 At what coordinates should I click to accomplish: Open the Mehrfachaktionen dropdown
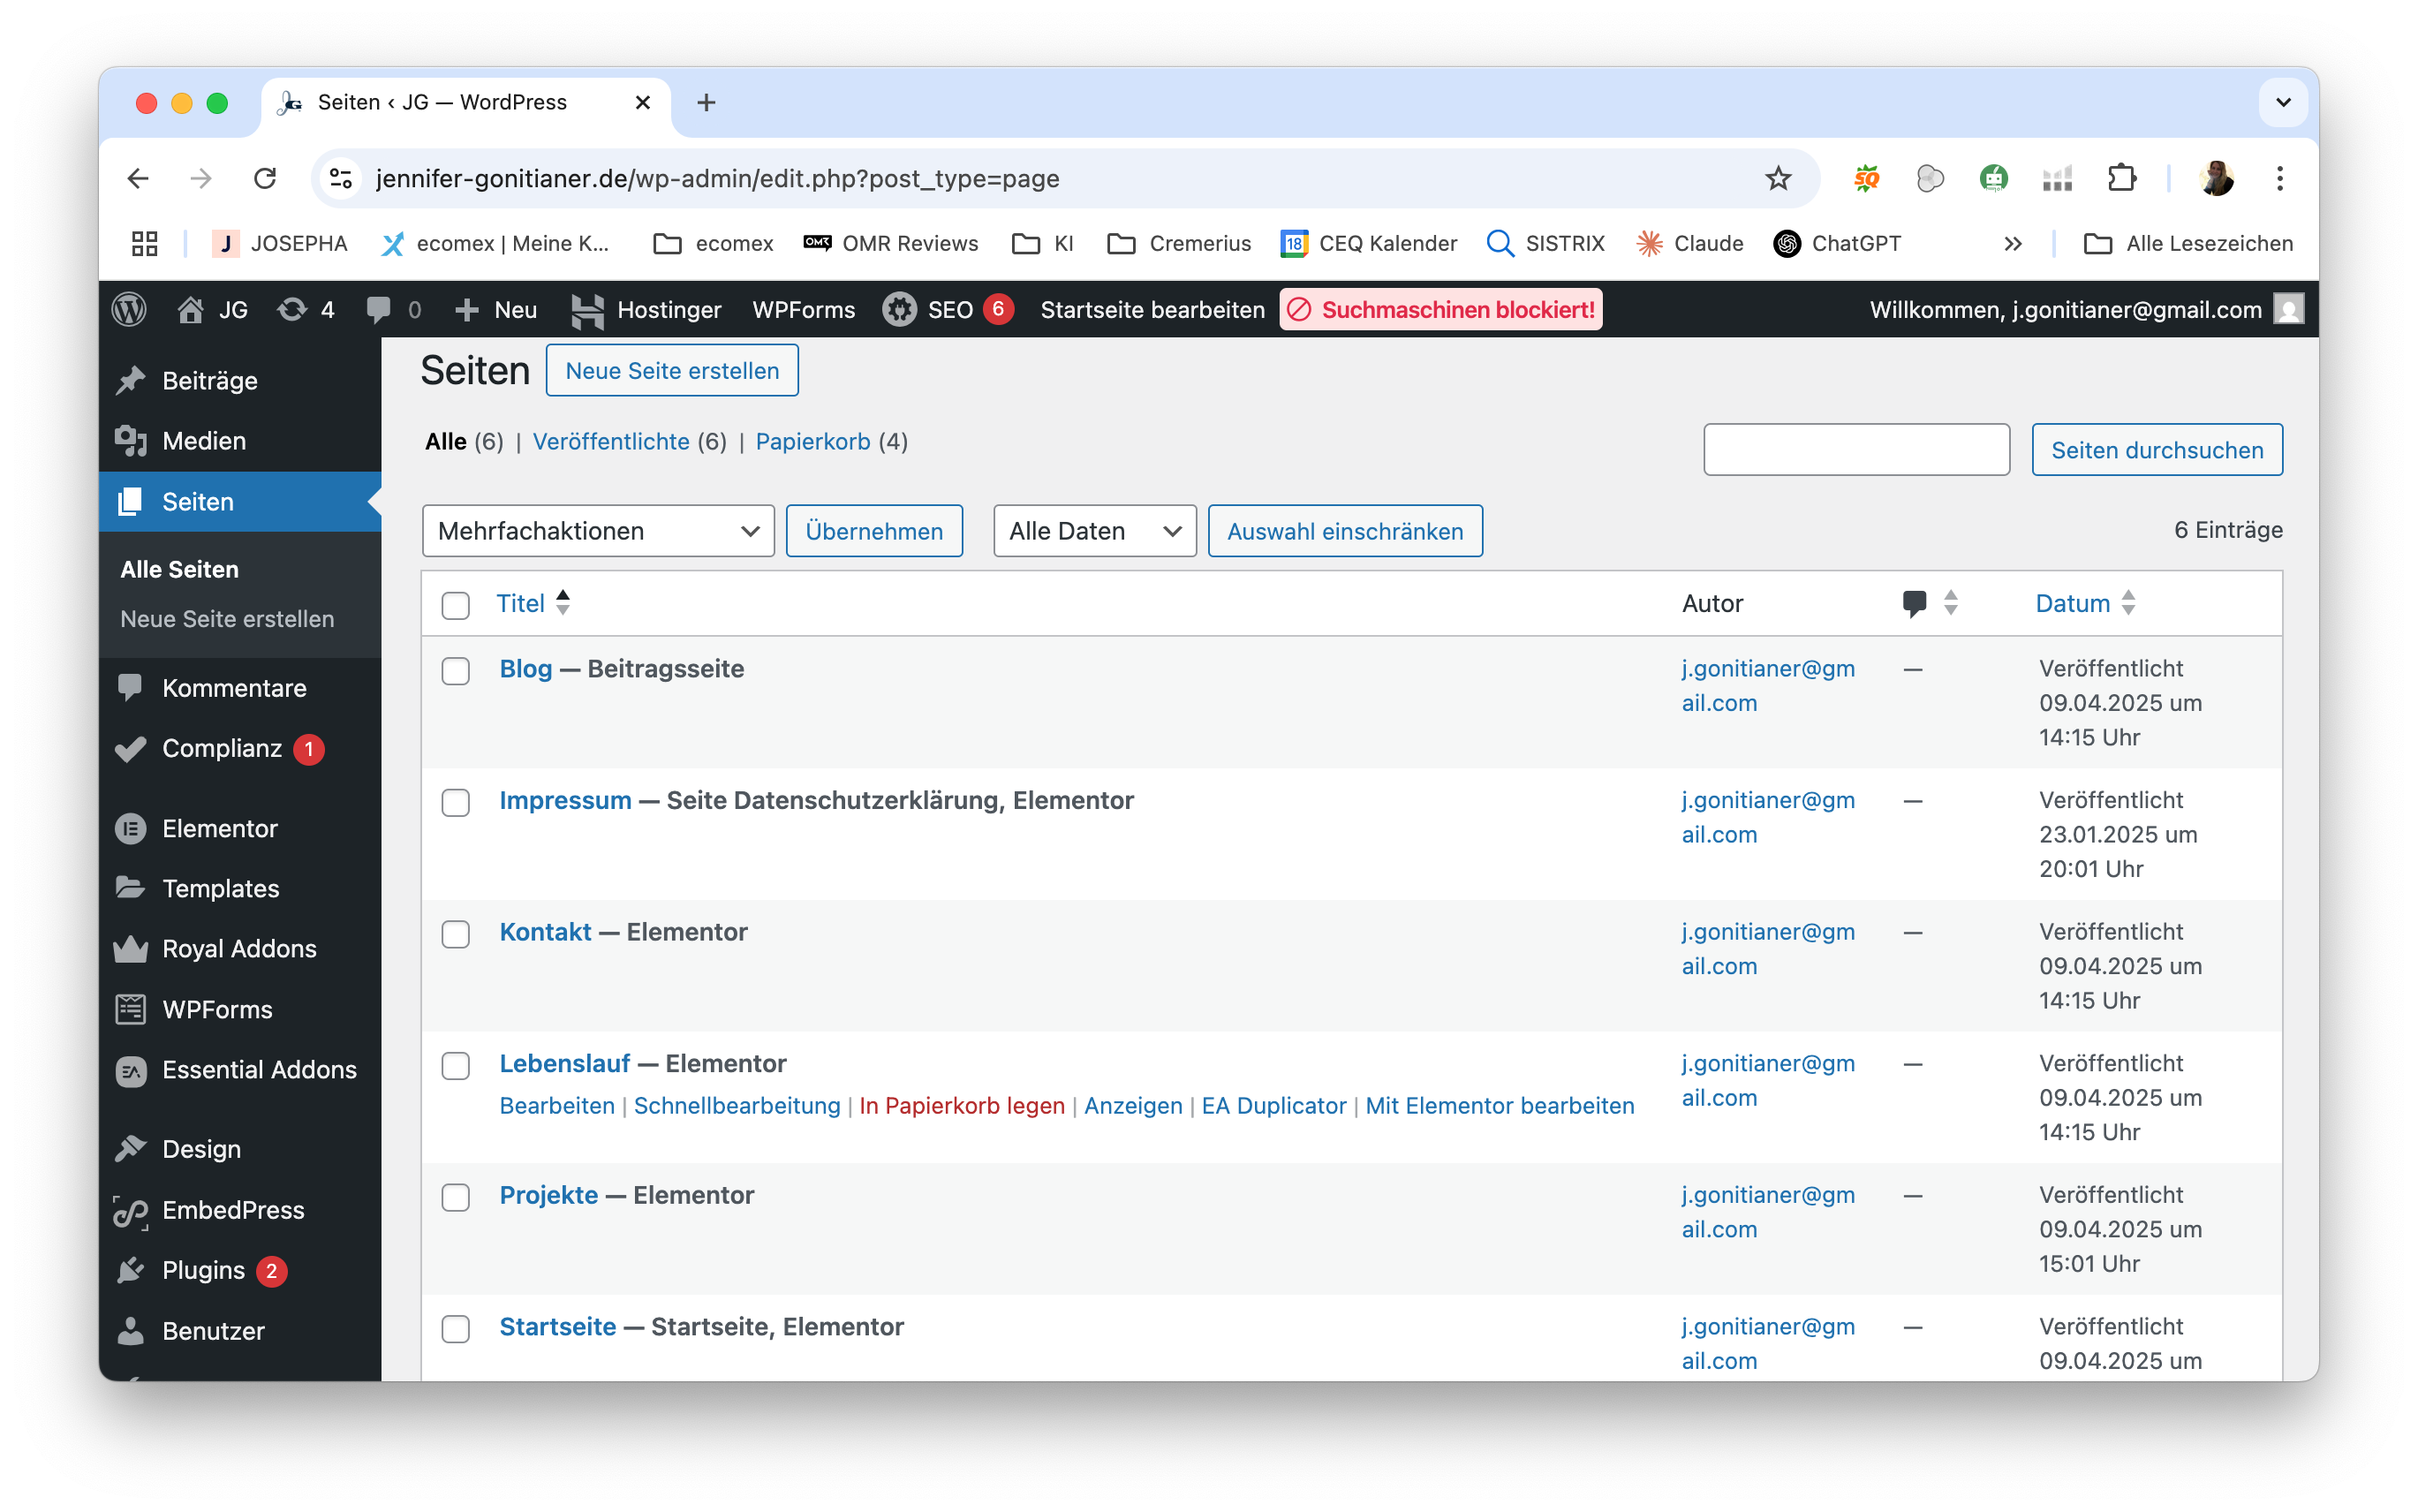click(597, 531)
